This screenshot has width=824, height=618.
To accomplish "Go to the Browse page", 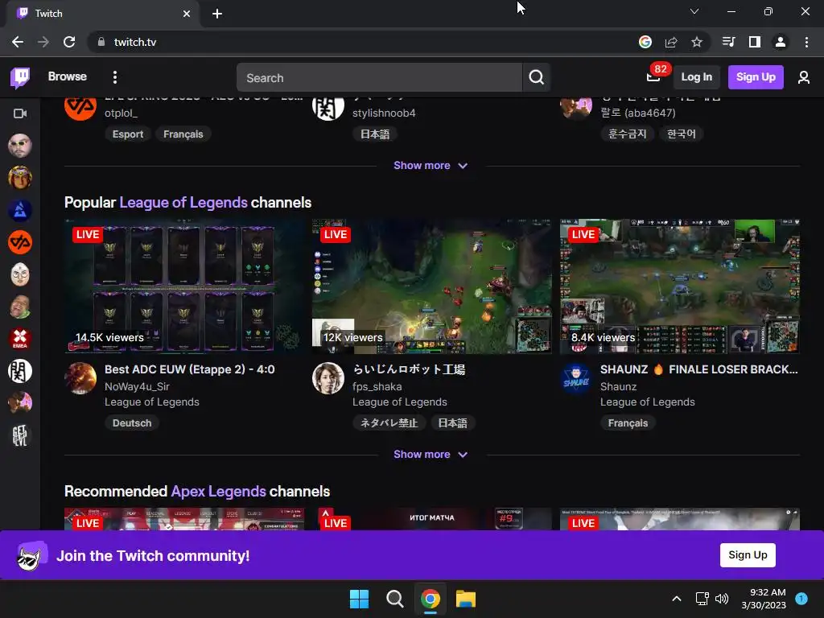I will coord(68,76).
